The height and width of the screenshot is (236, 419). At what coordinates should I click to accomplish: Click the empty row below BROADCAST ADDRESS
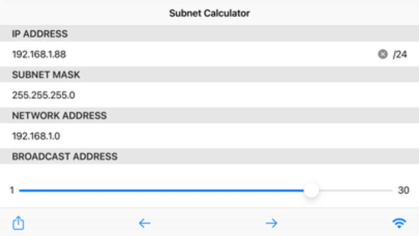pos(209,172)
